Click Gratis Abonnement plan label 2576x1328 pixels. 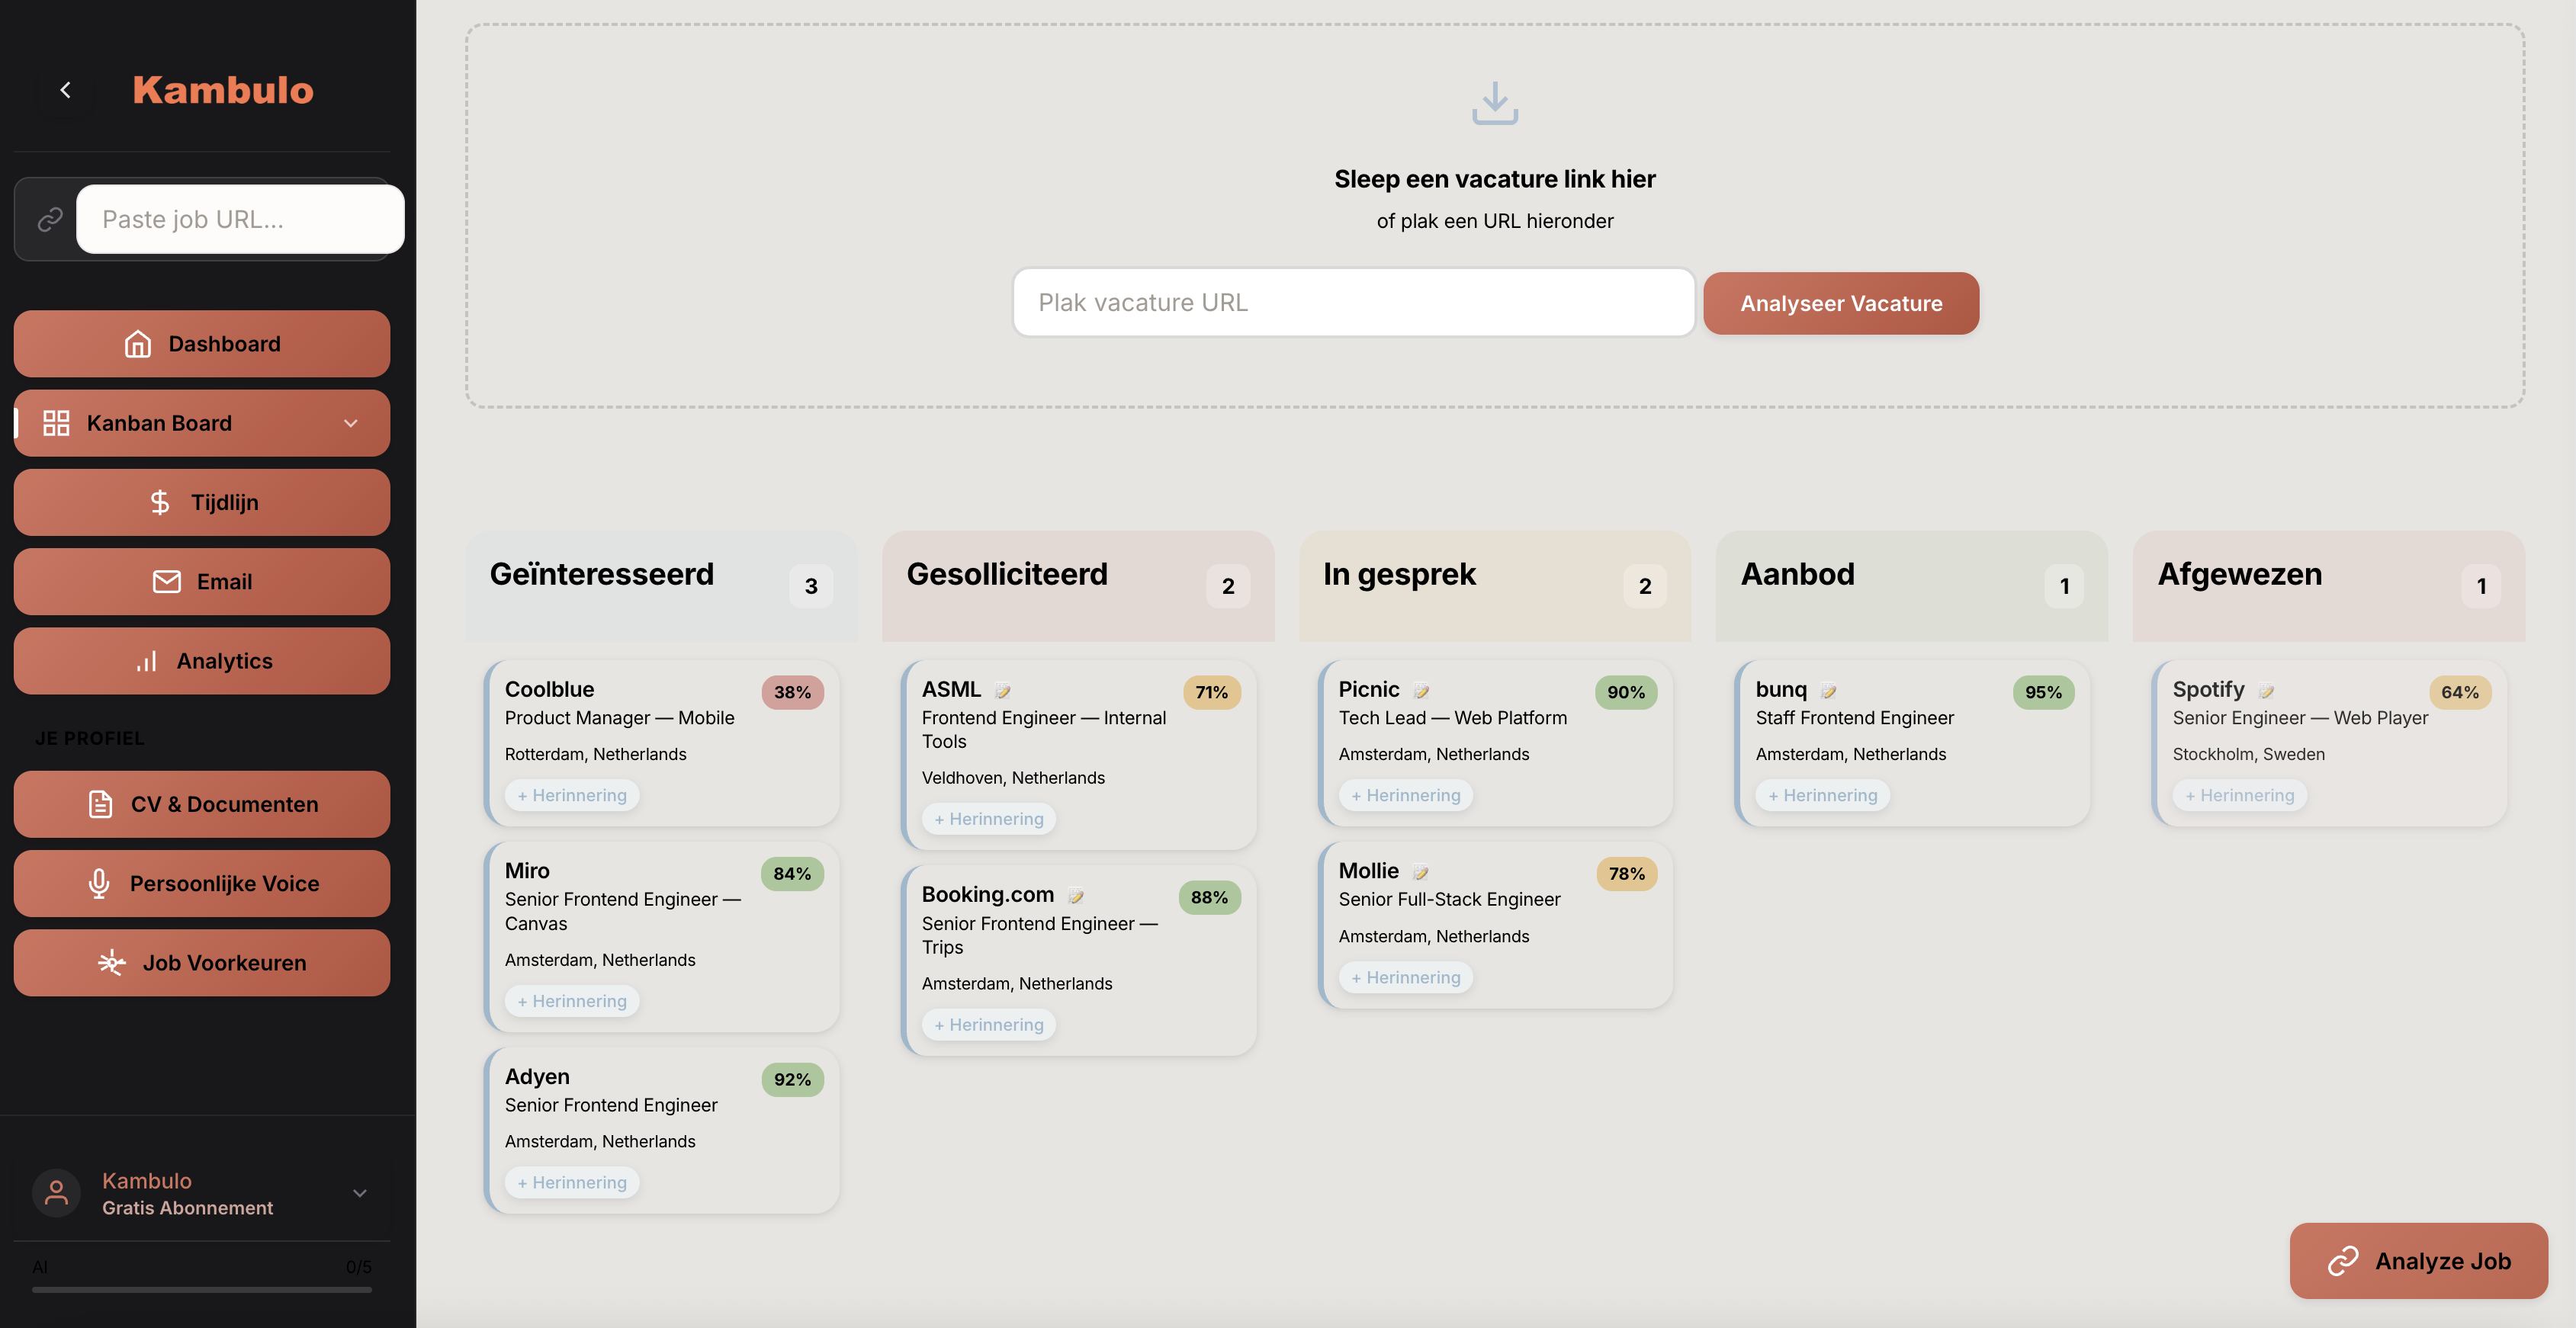point(187,1208)
